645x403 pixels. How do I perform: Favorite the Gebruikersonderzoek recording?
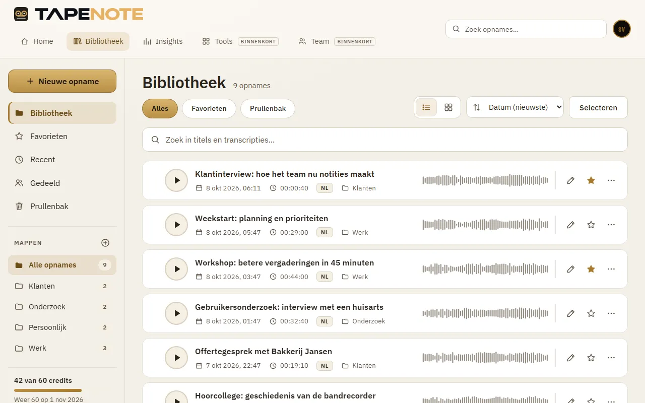pyautogui.click(x=591, y=313)
